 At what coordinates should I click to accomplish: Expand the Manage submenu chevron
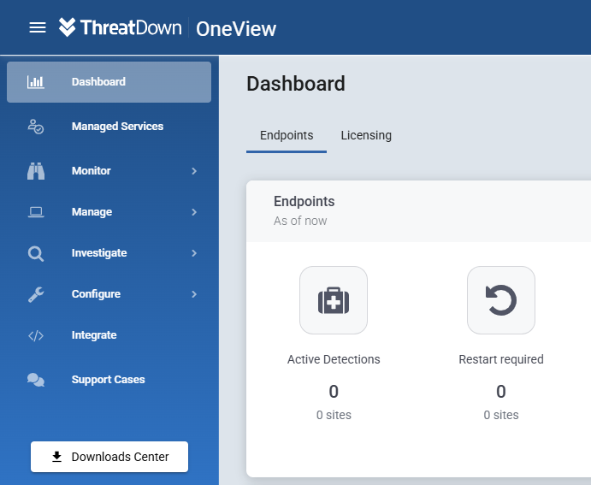[194, 212]
